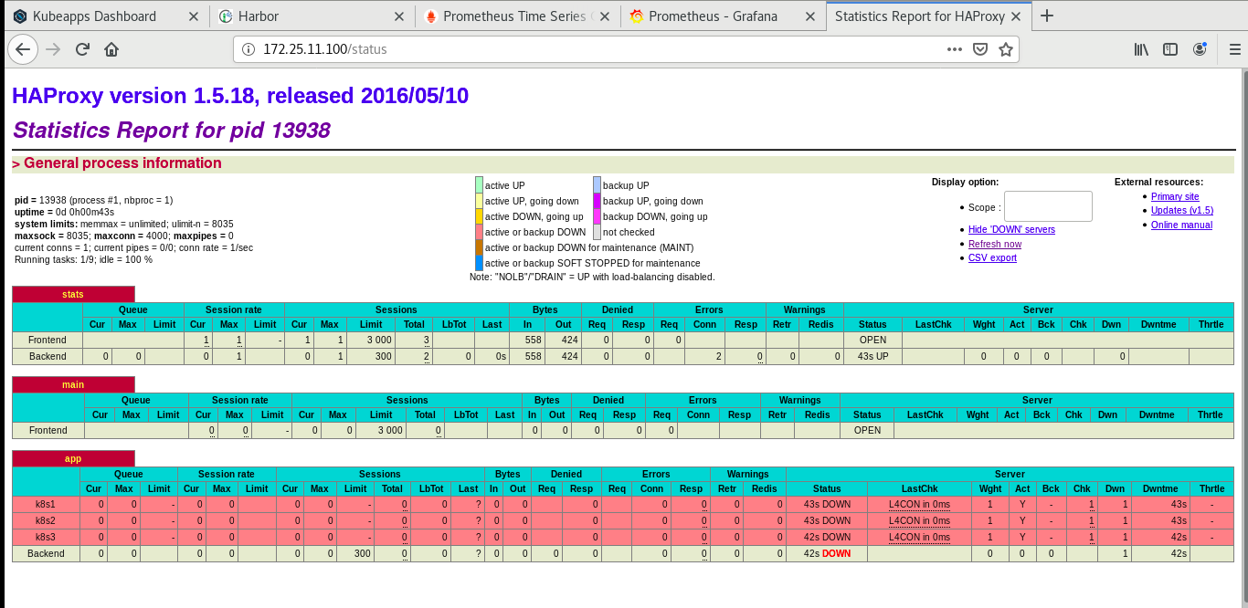Screen dimensions: 1248x608
Task: Open the browser home page
Action: click(x=111, y=49)
